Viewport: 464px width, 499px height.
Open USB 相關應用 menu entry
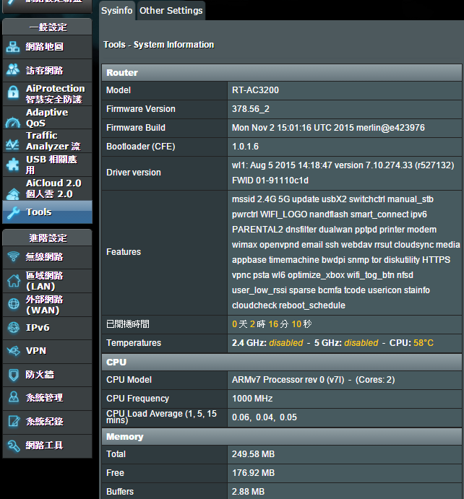pyautogui.click(x=48, y=165)
